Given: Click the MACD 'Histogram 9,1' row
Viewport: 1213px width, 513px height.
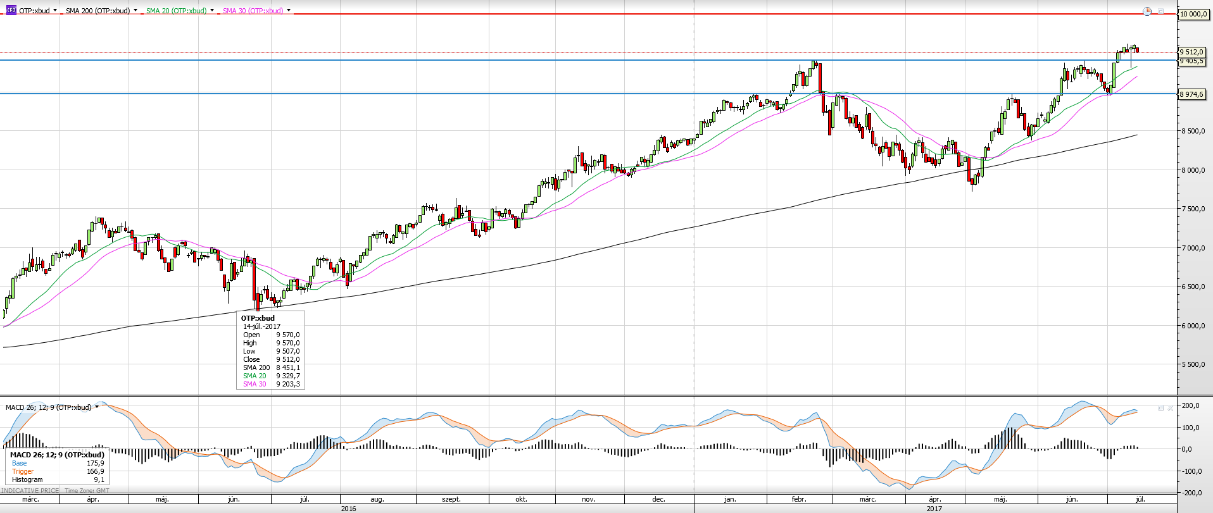Looking at the screenshot, I should [x=58, y=479].
